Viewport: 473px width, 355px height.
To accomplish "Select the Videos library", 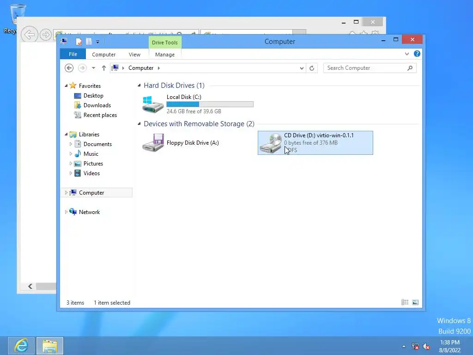I will [91, 173].
